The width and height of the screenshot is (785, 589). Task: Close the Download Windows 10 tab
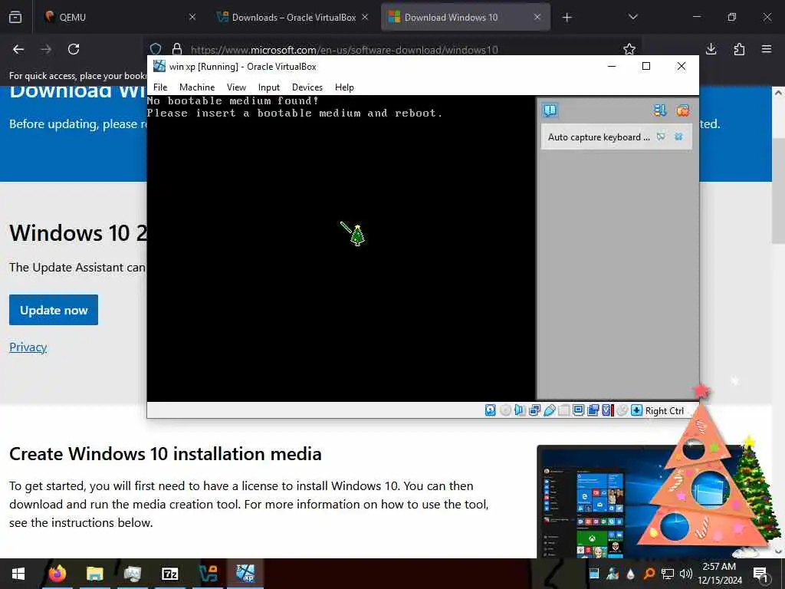(x=537, y=17)
